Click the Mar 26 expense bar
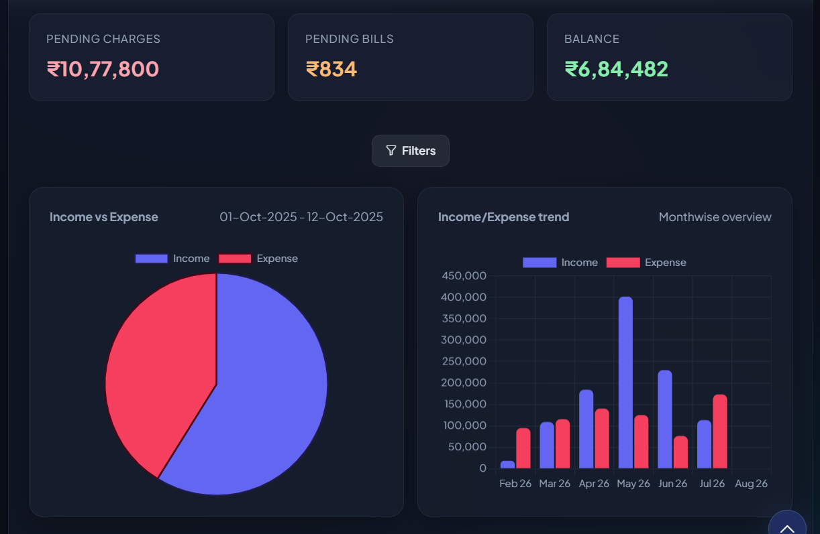Image resolution: width=820 pixels, height=534 pixels. [562, 444]
